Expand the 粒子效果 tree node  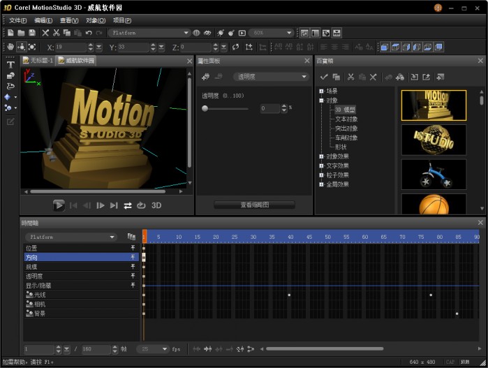322,175
